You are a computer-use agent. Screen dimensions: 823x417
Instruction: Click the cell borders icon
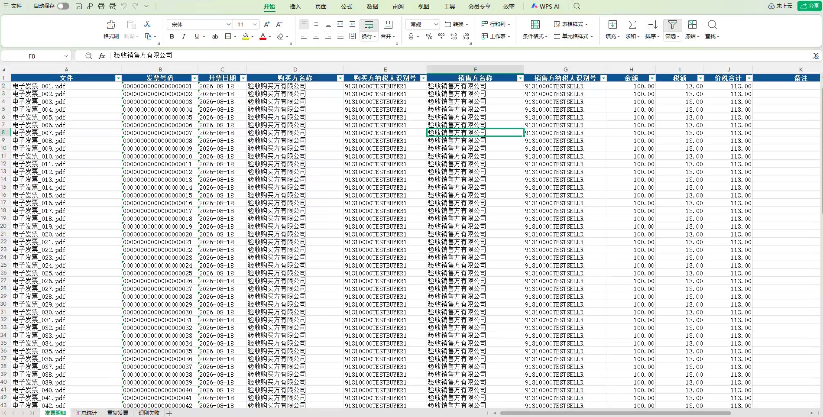(x=228, y=36)
